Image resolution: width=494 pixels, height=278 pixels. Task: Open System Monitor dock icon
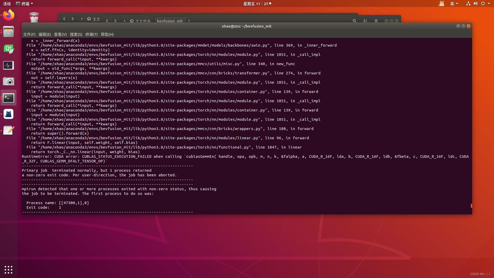[x=8, y=65]
